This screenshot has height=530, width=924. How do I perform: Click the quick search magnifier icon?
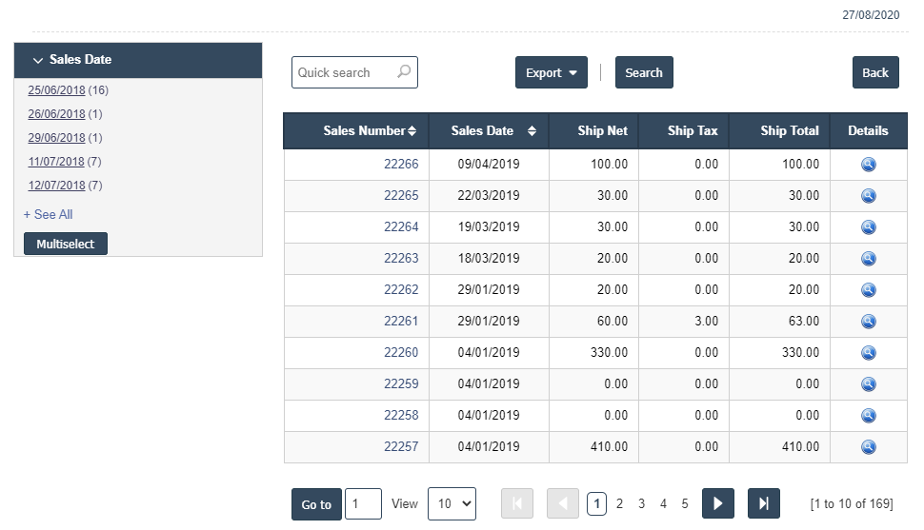point(404,72)
